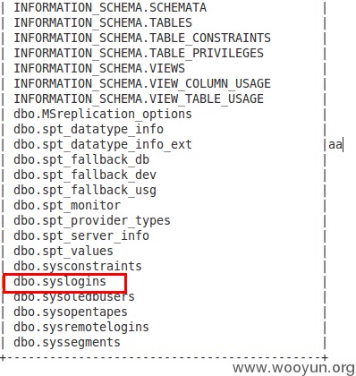
Task: Select the dbo.spt_provider_types line
Action: point(92,220)
